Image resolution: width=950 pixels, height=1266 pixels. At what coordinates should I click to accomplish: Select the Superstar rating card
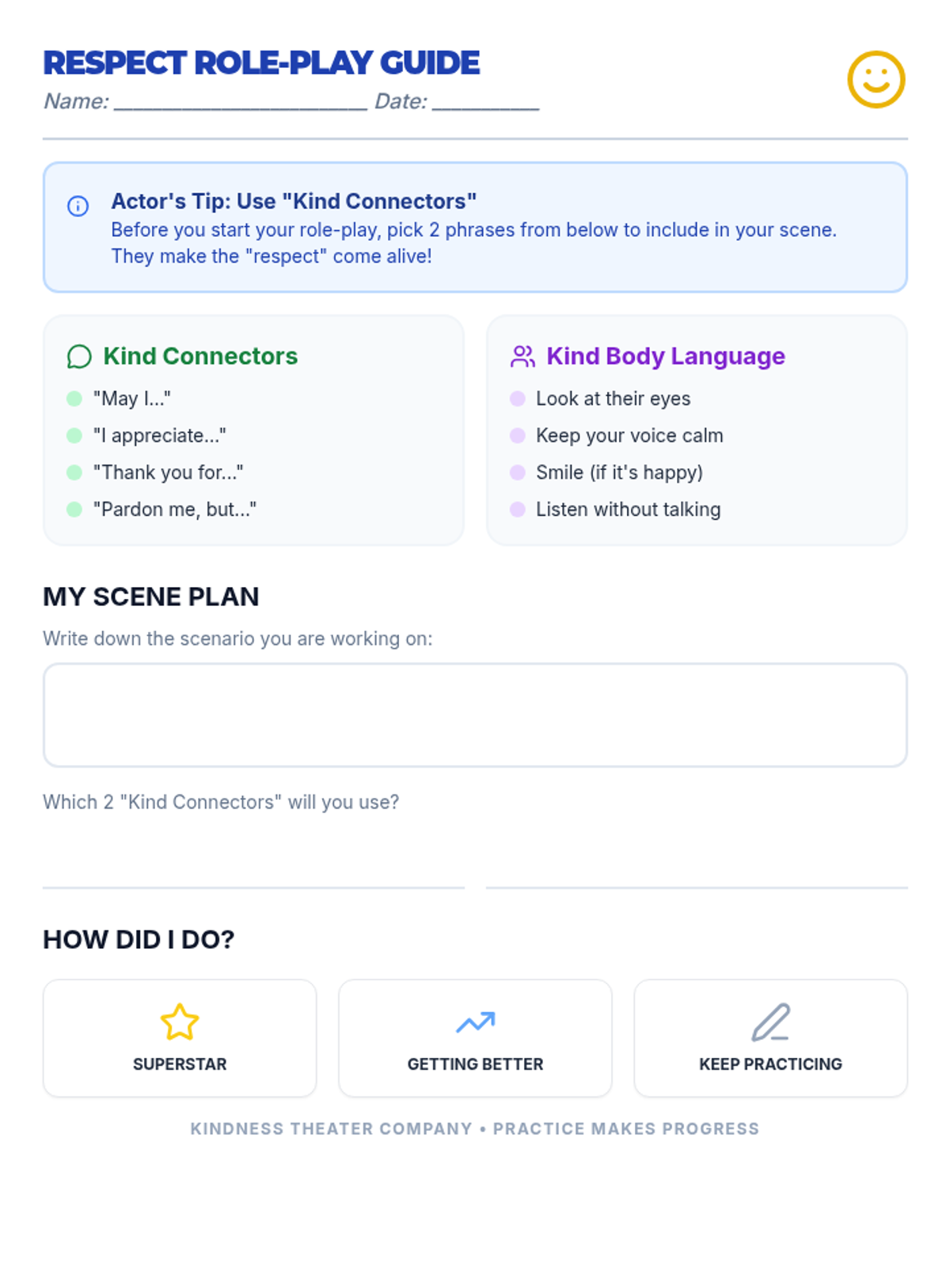[x=180, y=1038]
